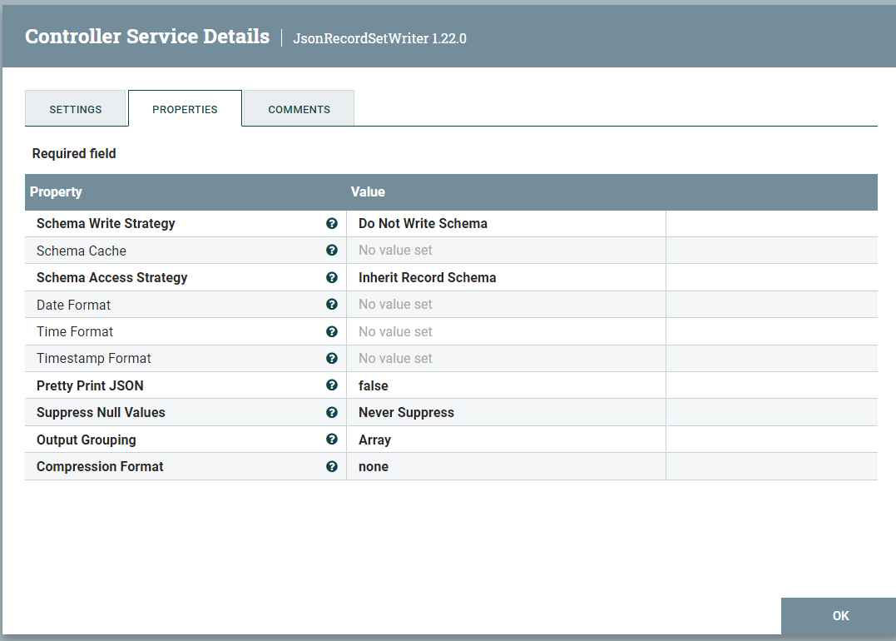Viewport: 896px width, 641px height.
Task: Click help icon beside Schema Cache
Action: click(x=332, y=251)
